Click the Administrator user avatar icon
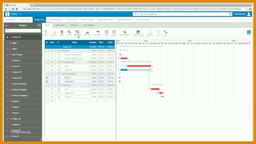 pos(249,14)
